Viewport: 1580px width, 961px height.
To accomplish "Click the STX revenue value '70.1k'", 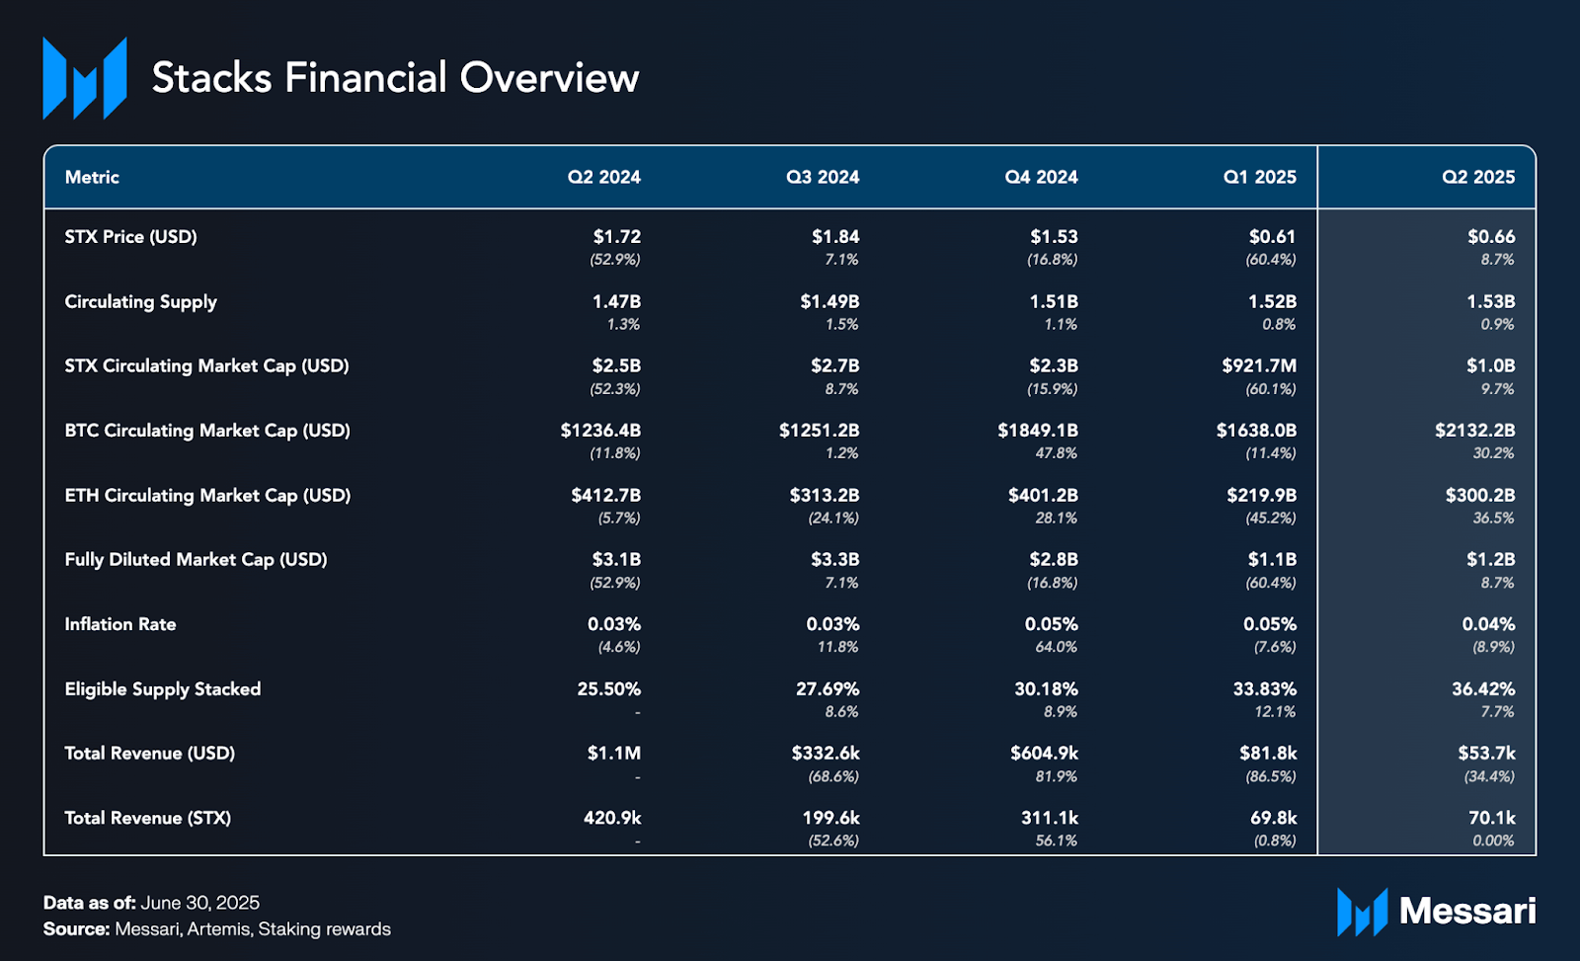I will tap(1492, 818).
